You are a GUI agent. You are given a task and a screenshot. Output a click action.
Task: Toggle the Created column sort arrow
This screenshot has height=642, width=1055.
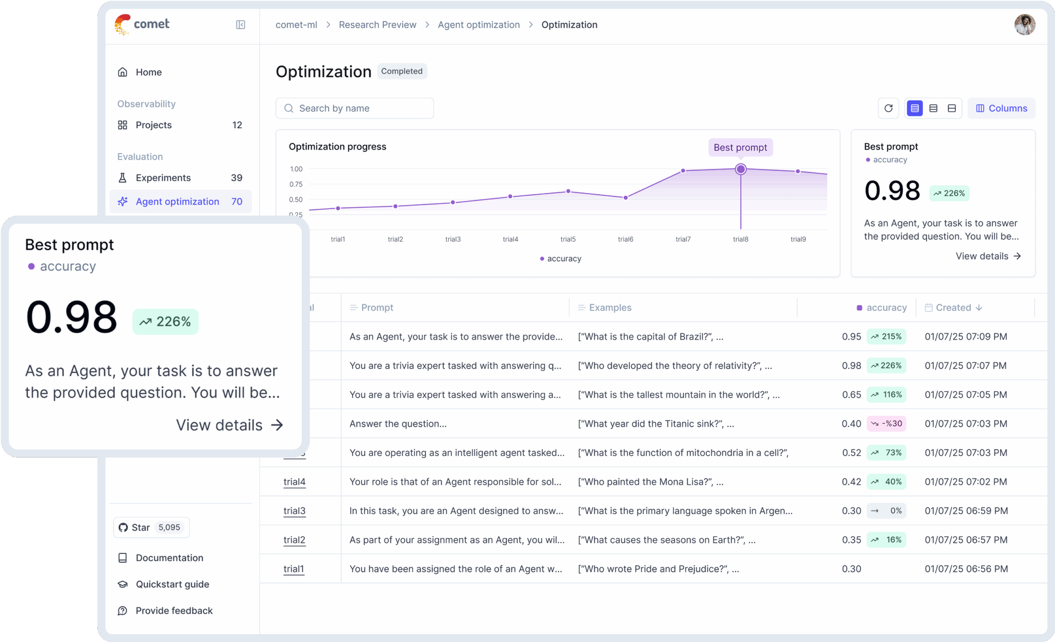979,307
